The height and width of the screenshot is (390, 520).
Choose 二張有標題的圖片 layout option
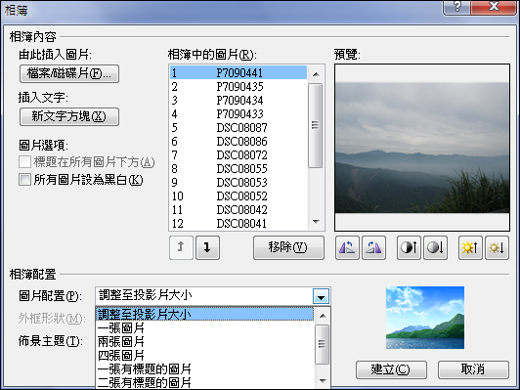(204, 382)
